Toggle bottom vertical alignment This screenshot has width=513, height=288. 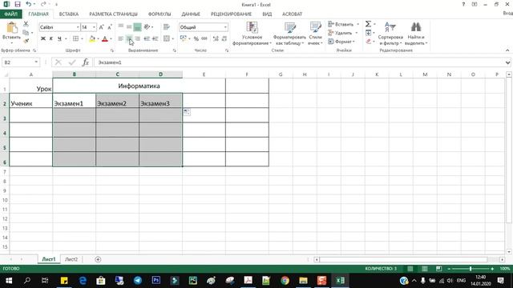pos(137,26)
